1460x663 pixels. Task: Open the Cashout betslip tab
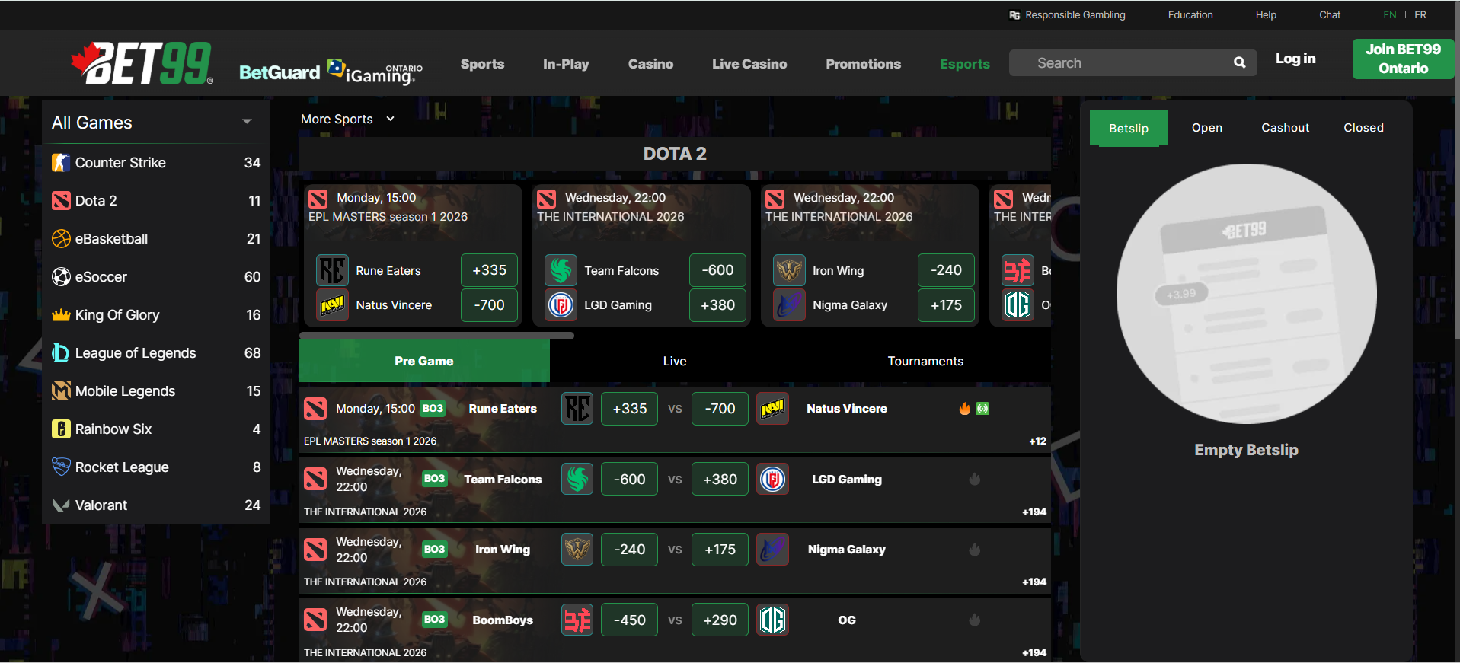[x=1286, y=128]
